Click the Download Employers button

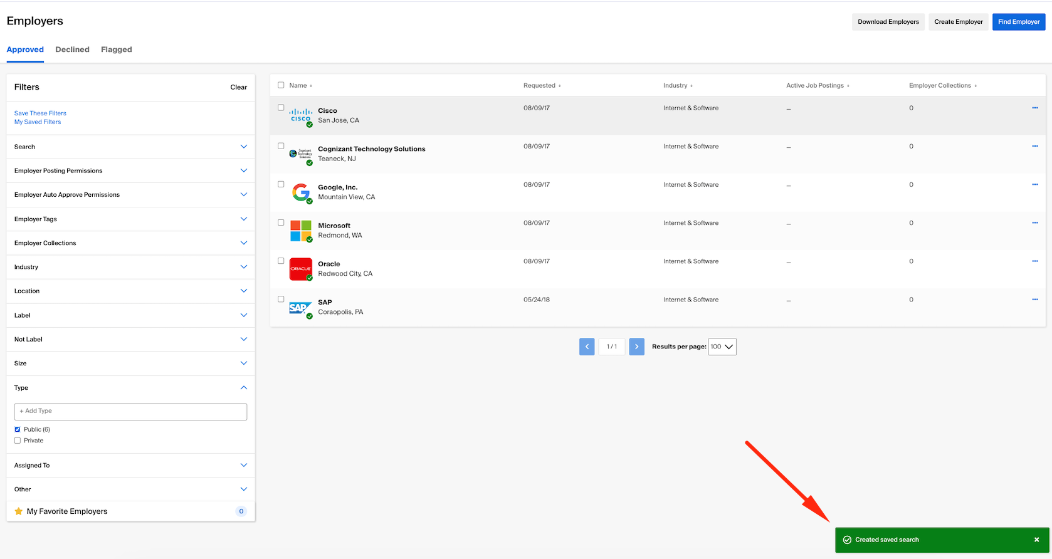point(888,22)
